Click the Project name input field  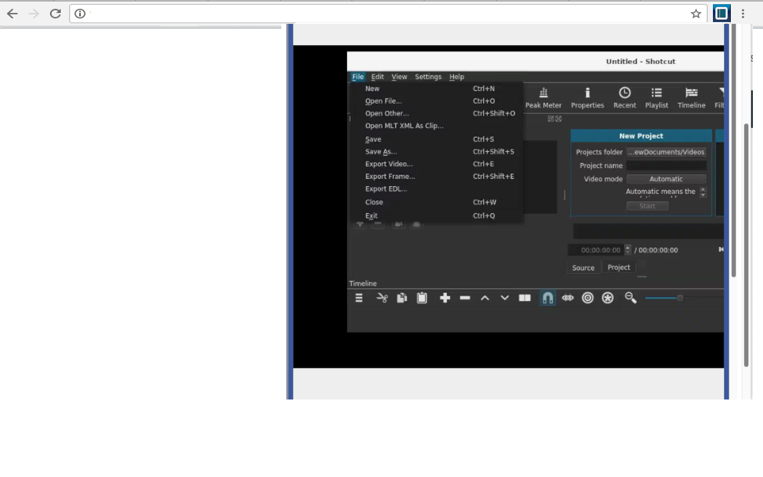(666, 166)
